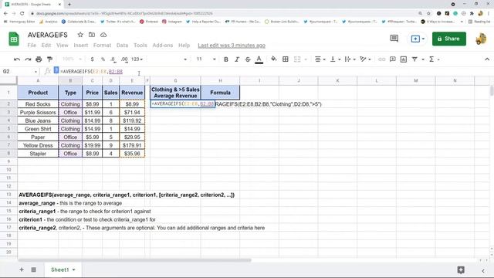This screenshot has width=494, height=278.
Task: Create a filter with funnel icon
Action: tap(414, 59)
